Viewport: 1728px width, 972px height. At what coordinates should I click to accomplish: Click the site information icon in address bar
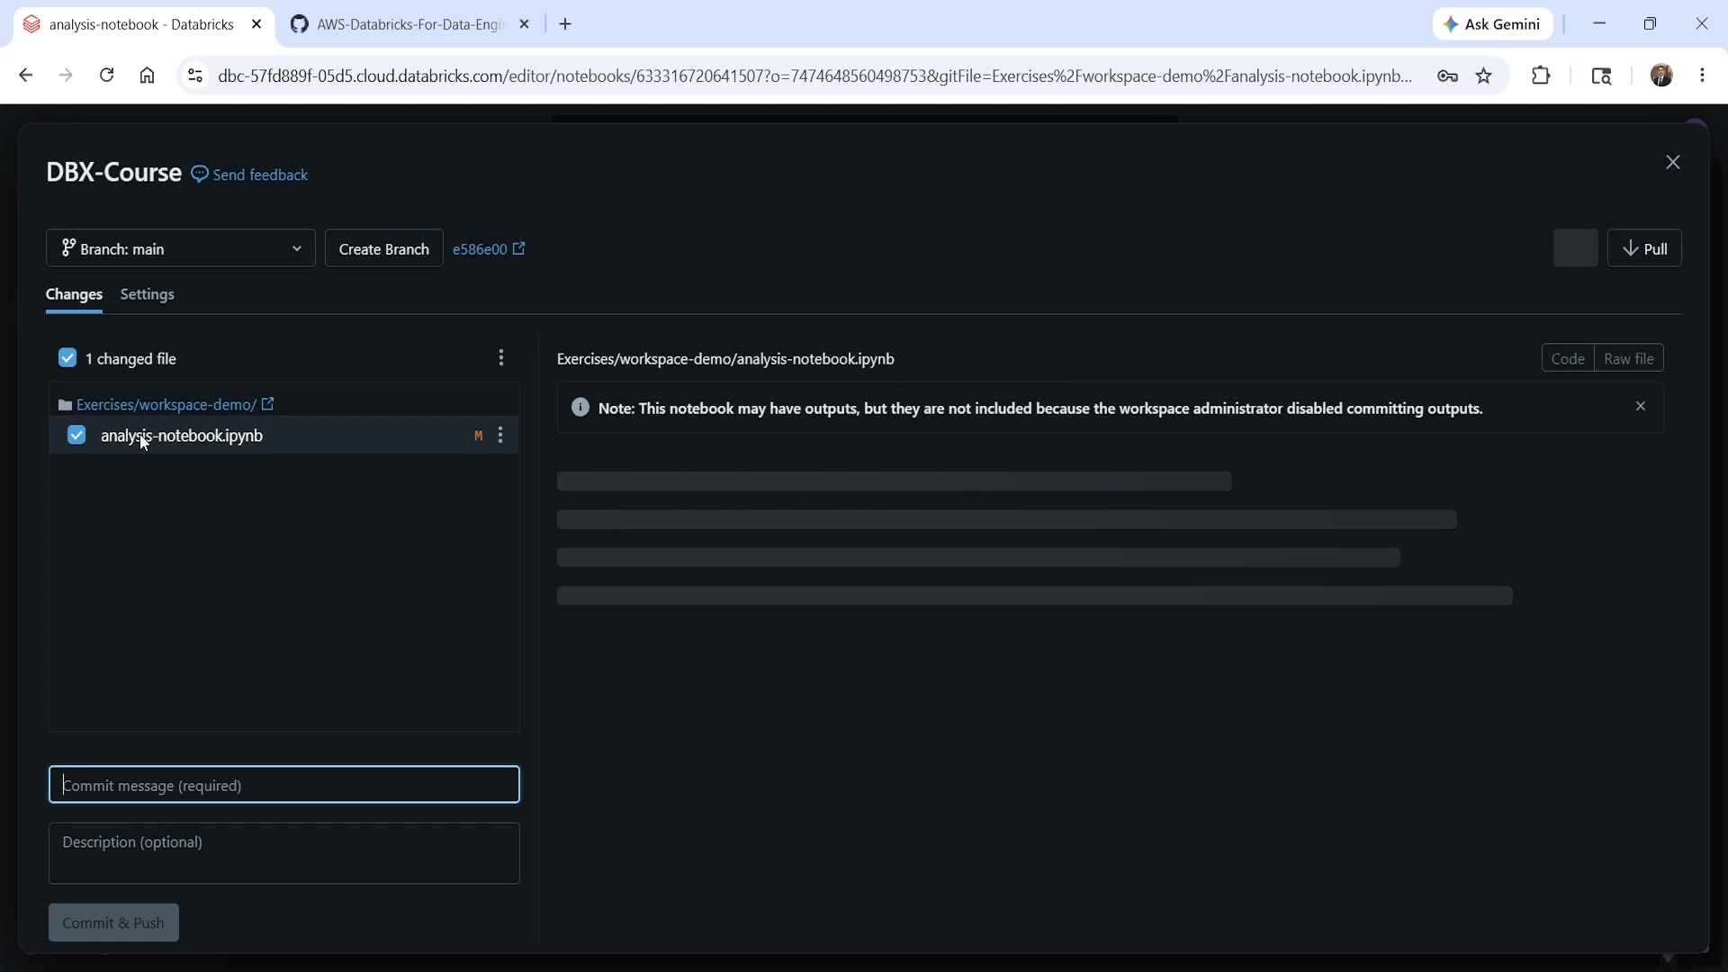tap(194, 76)
